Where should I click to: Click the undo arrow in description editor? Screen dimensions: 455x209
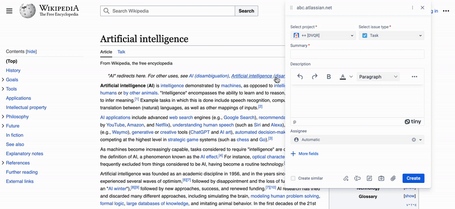[x=300, y=76]
